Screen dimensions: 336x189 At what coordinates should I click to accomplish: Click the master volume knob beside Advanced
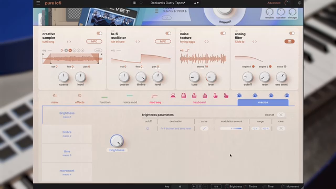click(287, 3)
